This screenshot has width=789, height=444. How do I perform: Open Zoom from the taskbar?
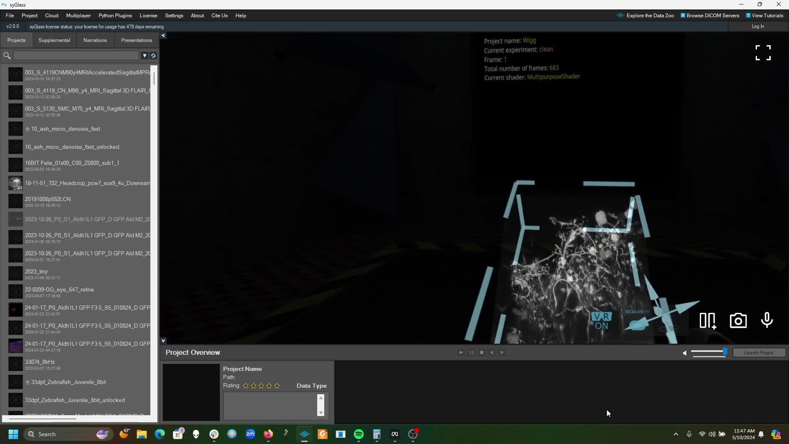point(250,434)
